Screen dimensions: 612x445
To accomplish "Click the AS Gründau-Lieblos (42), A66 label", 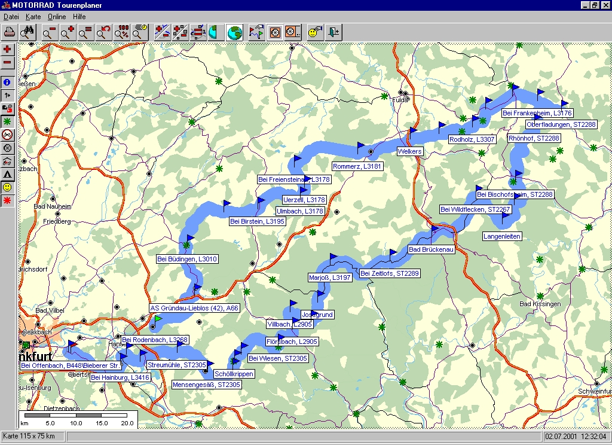I will coord(194,309).
